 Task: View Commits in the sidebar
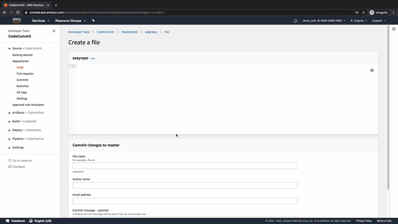[22, 80]
